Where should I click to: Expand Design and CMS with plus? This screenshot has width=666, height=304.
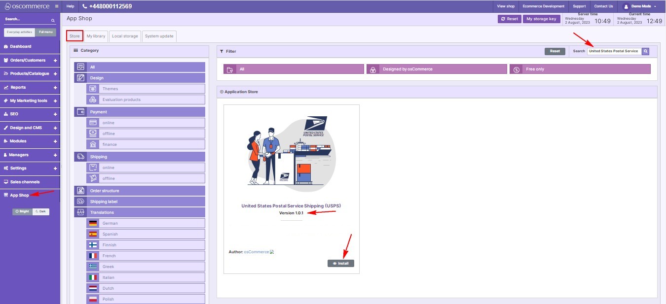tap(55, 128)
